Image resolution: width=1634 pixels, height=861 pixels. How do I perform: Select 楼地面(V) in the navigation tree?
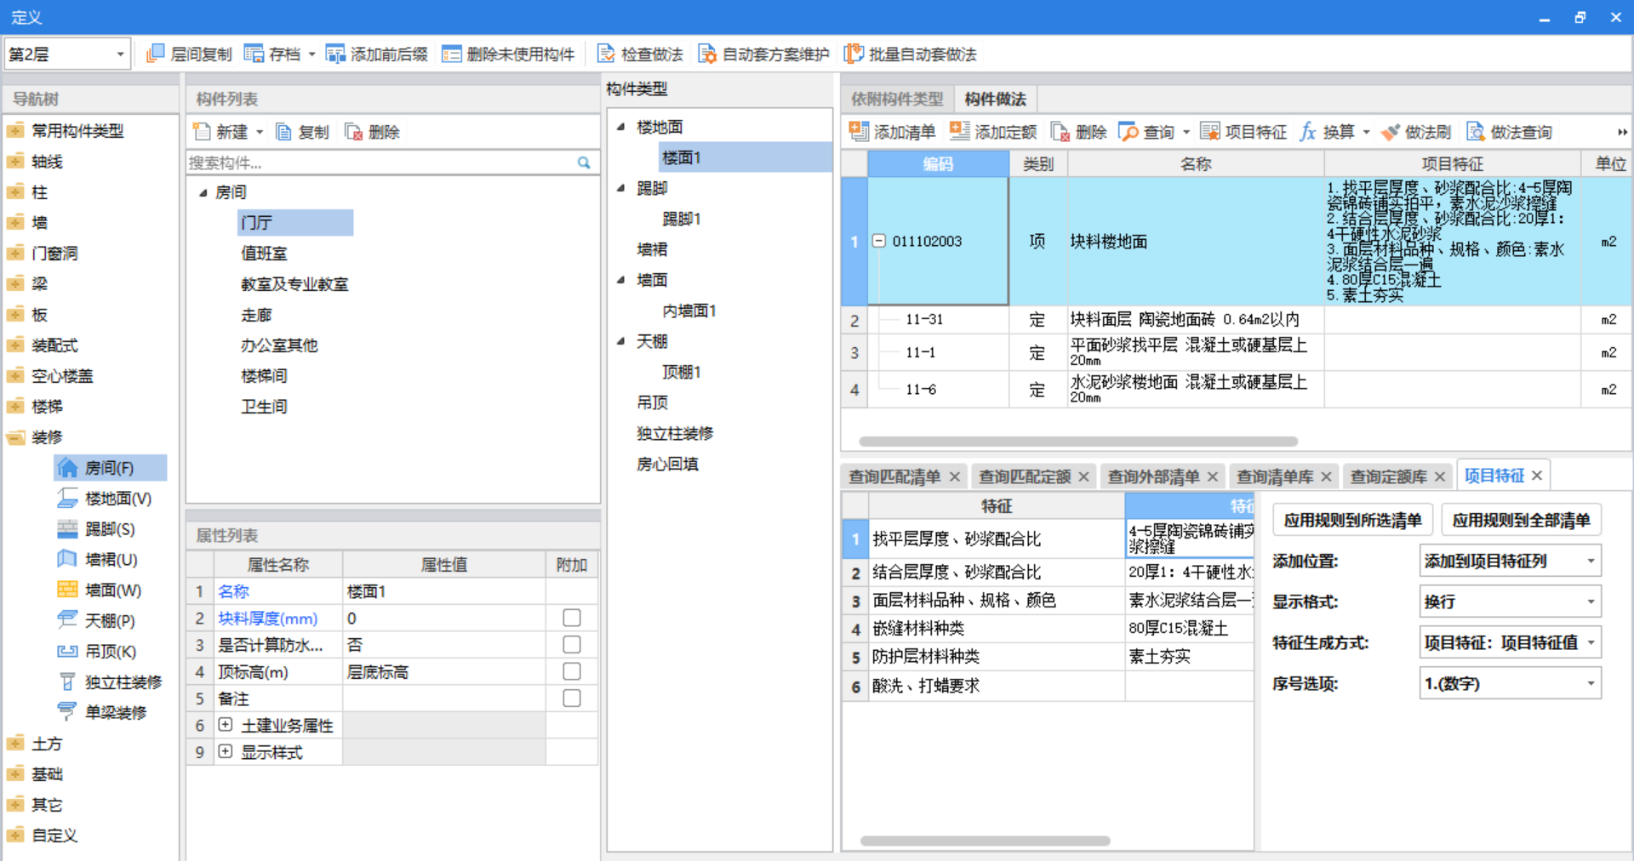point(117,499)
